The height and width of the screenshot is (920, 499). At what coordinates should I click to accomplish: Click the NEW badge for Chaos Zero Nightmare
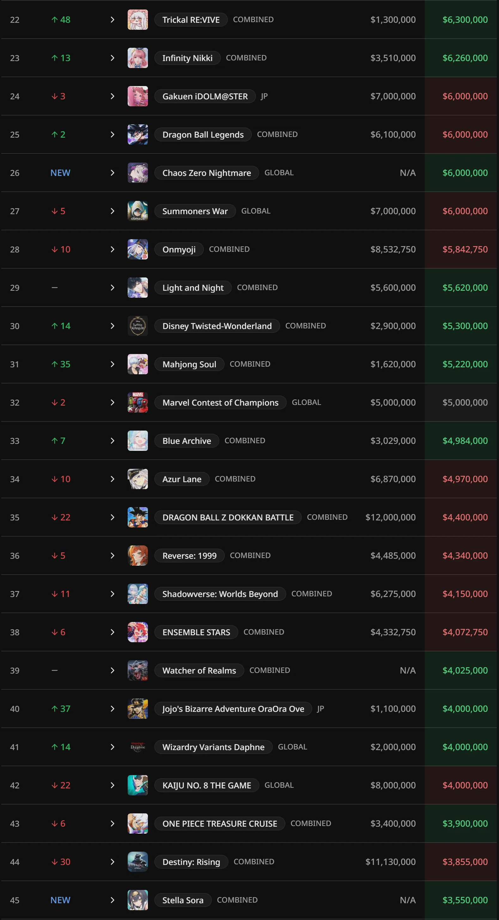pos(60,173)
